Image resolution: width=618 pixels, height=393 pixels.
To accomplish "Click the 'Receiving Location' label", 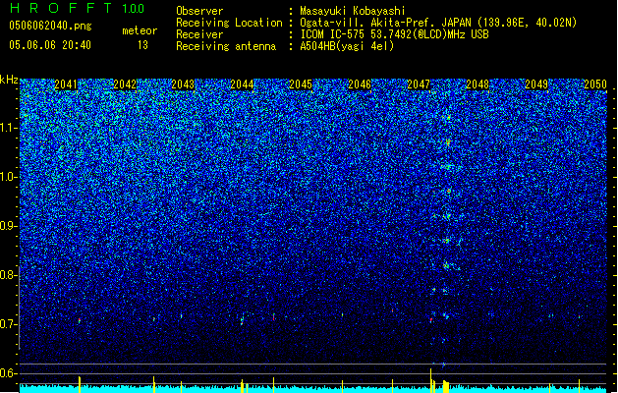I will point(229,23).
